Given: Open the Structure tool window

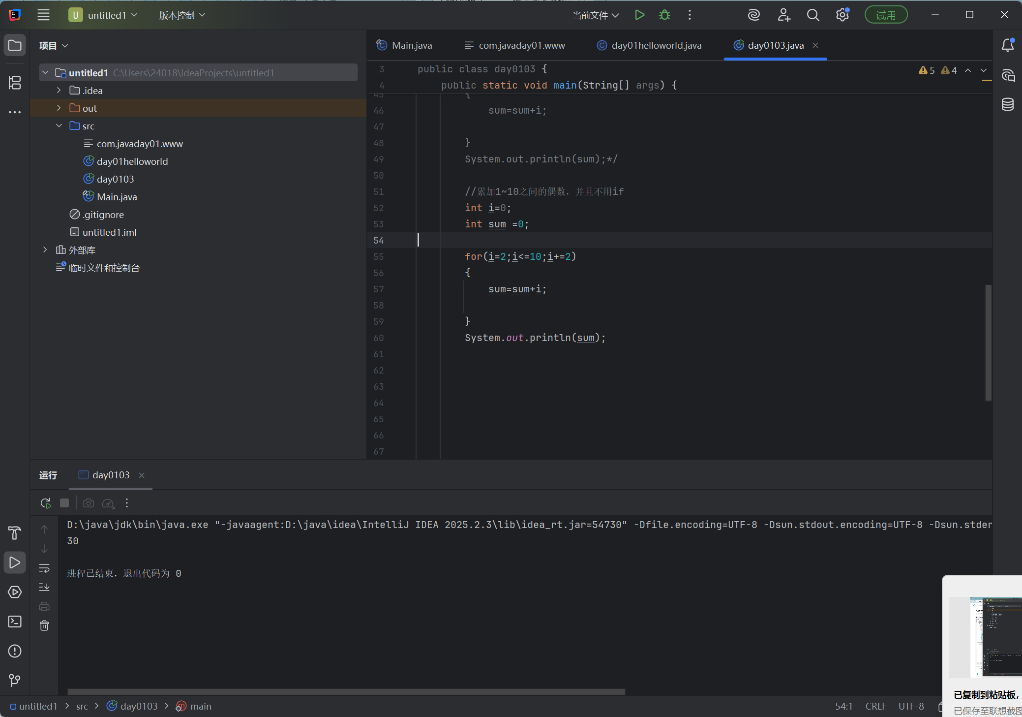Looking at the screenshot, I should pyautogui.click(x=15, y=83).
